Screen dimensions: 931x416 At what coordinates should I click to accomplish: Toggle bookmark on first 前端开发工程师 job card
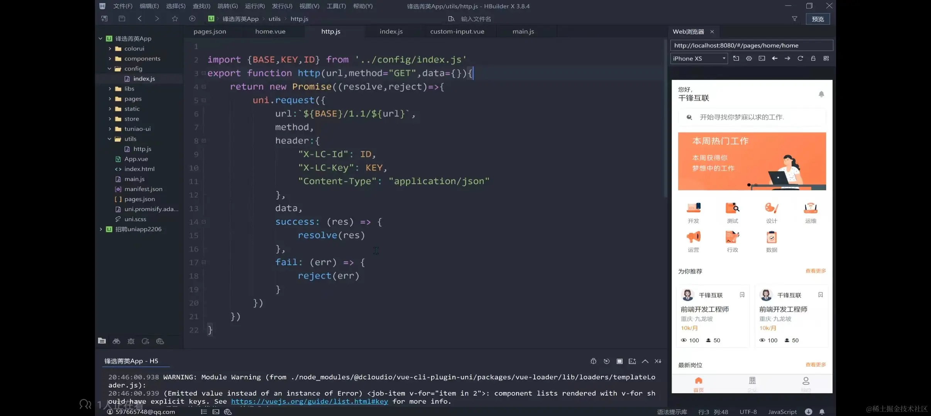click(742, 295)
